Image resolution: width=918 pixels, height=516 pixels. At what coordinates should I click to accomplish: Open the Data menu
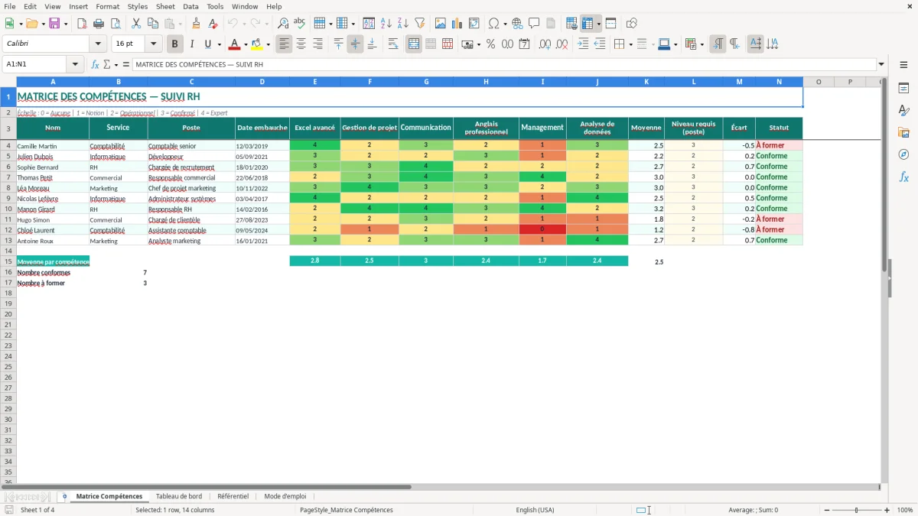coord(190,6)
